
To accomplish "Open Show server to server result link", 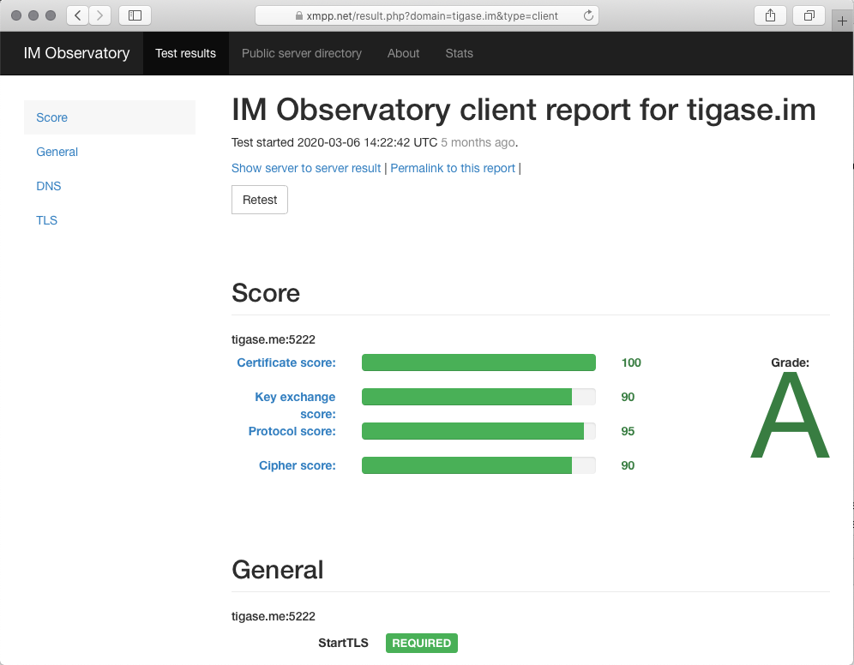I will [x=306, y=168].
